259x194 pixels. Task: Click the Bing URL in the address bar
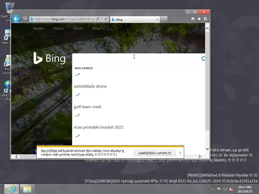click(x=65, y=19)
